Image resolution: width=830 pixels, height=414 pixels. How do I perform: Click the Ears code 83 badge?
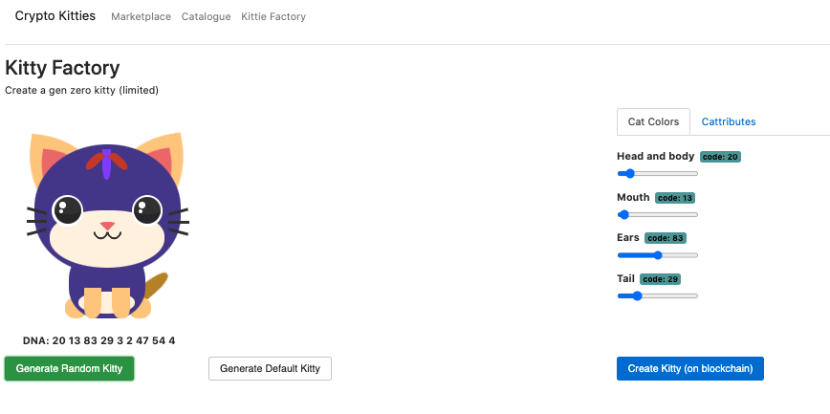click(666, 238)
